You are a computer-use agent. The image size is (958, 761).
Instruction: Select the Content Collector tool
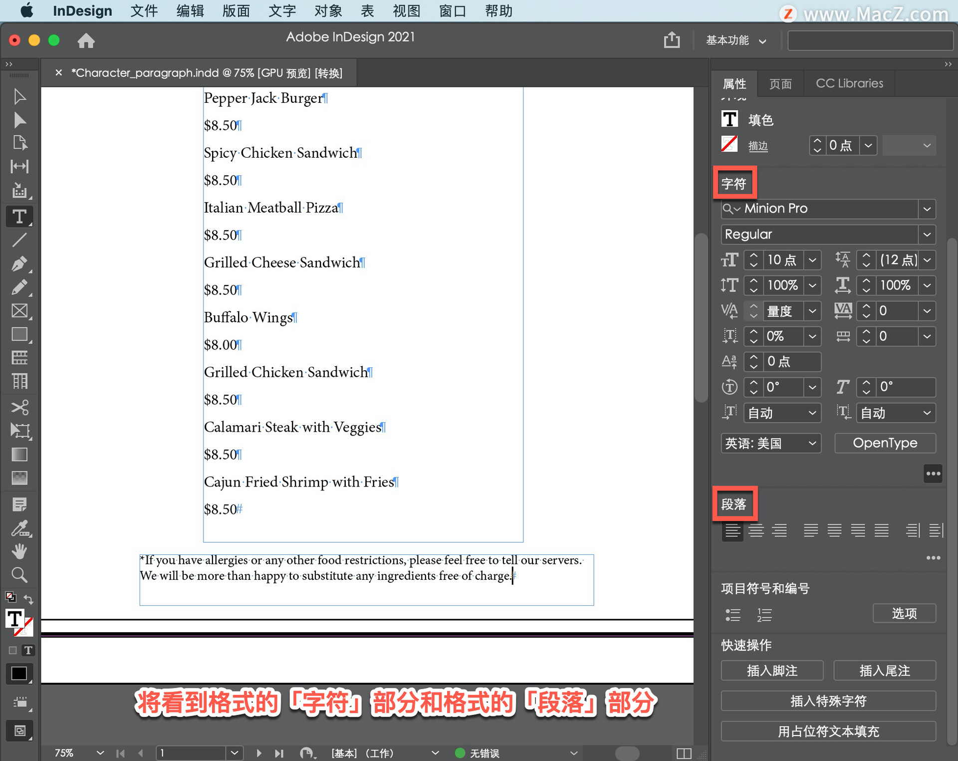tap(19, 191)
